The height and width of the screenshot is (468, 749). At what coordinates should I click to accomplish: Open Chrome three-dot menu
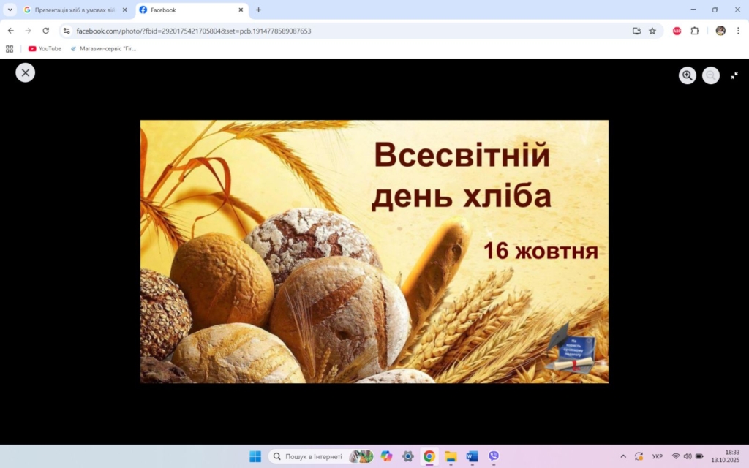pyautogui.click(x=738, y=31)
